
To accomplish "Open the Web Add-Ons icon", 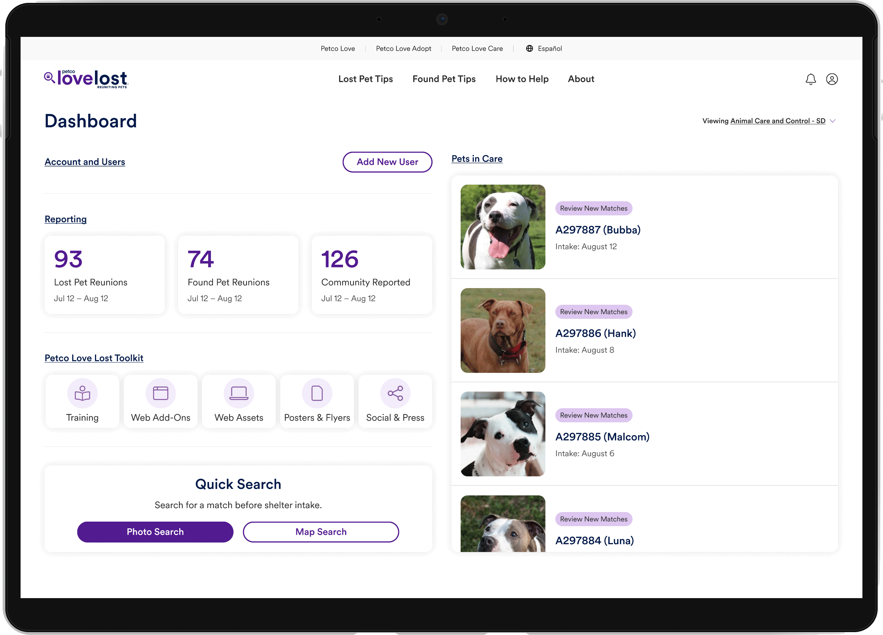I will tap(161, 393).
